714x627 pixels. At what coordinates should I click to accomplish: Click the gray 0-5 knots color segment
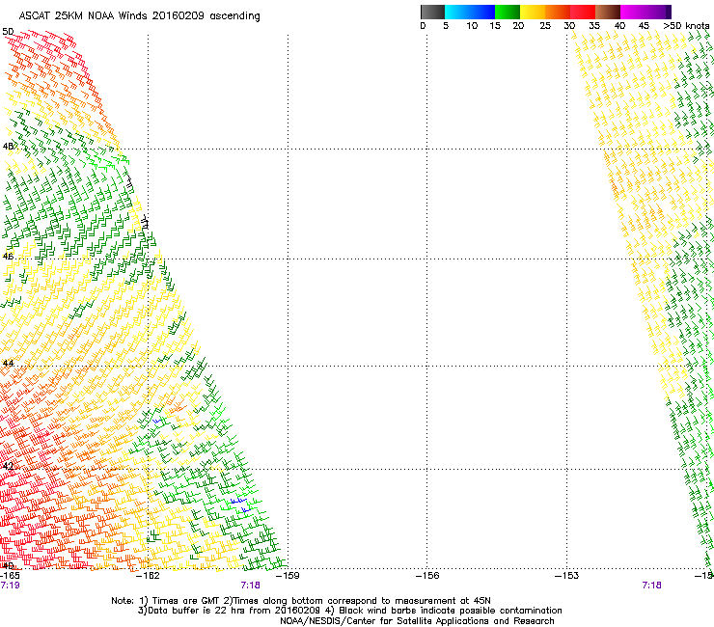pyautogui.click(x=432, y=12)
